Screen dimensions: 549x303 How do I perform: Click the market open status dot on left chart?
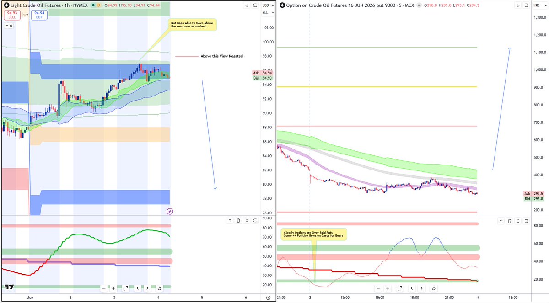click(94, 5)
